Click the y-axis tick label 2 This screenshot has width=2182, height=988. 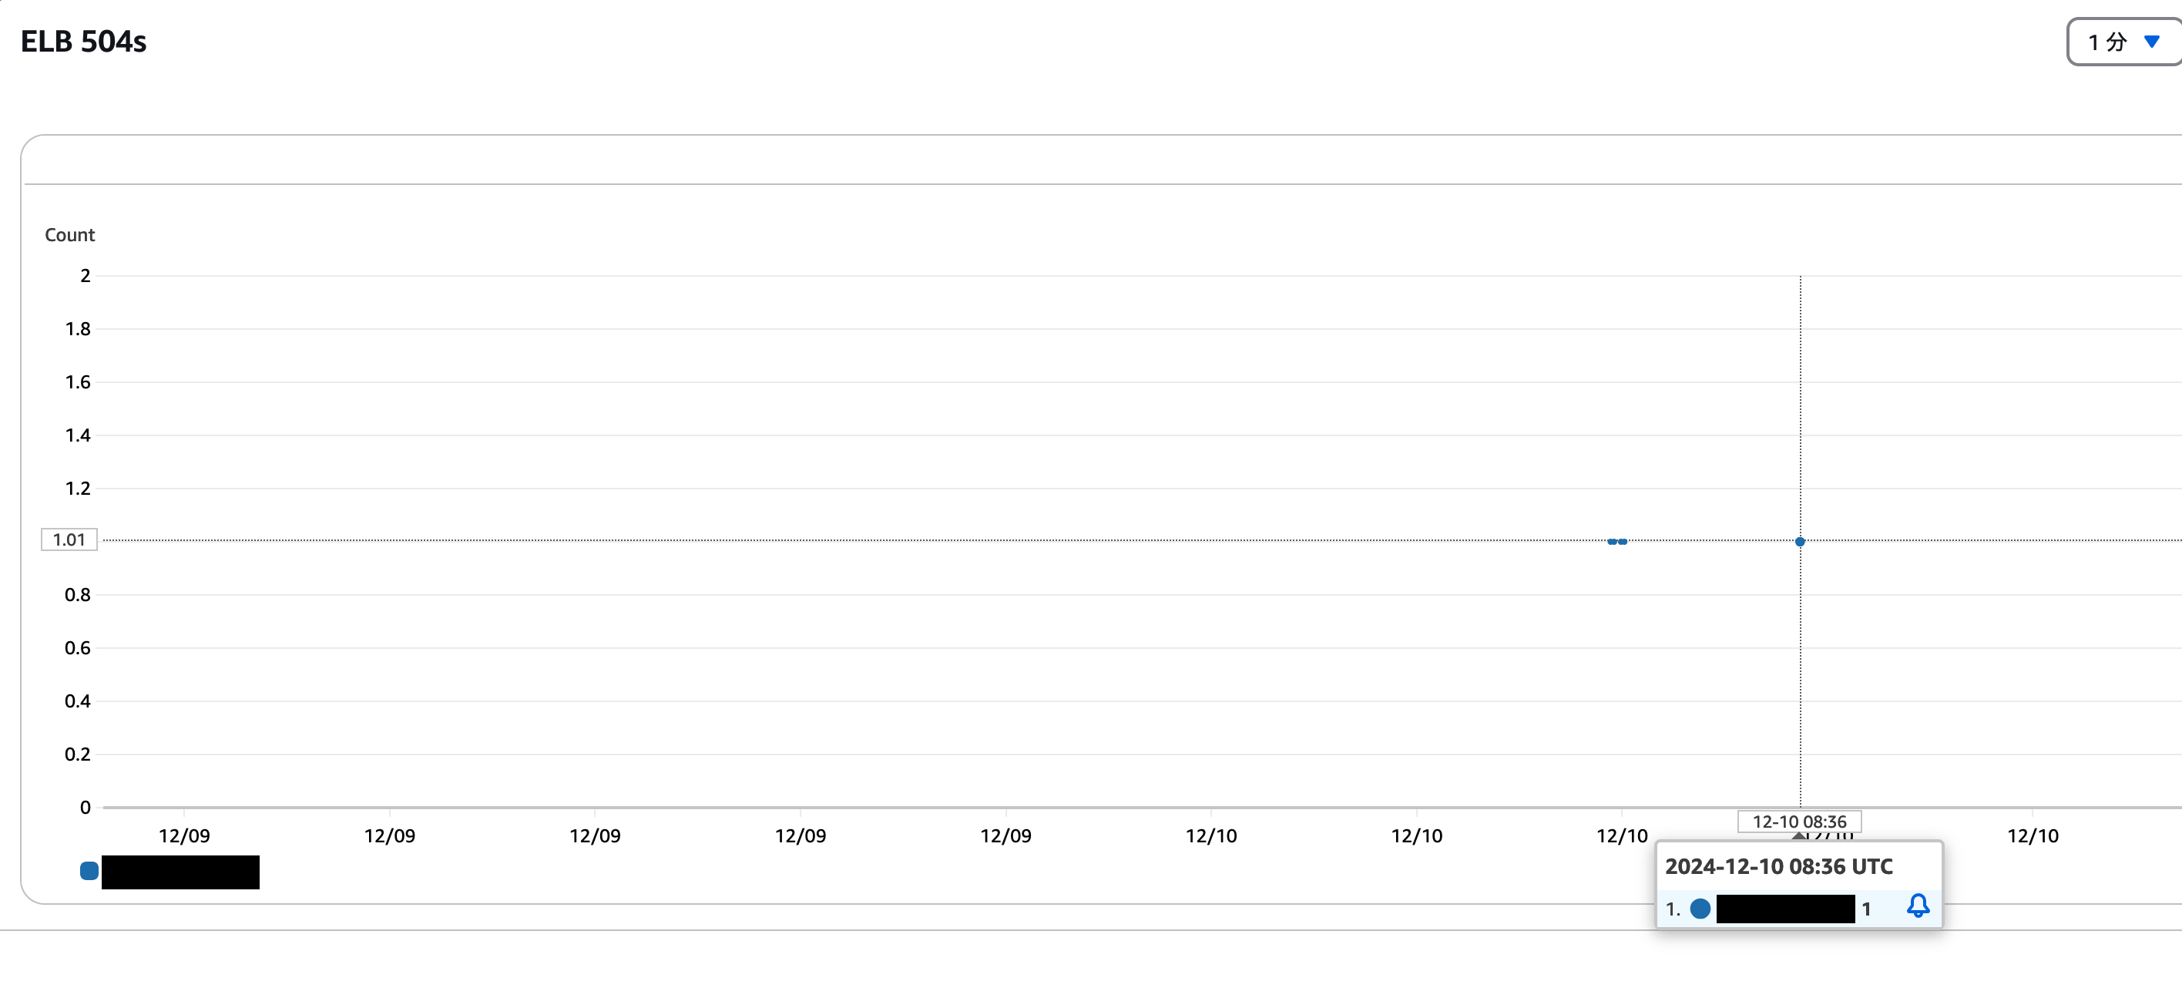click(x=86, y=275)
